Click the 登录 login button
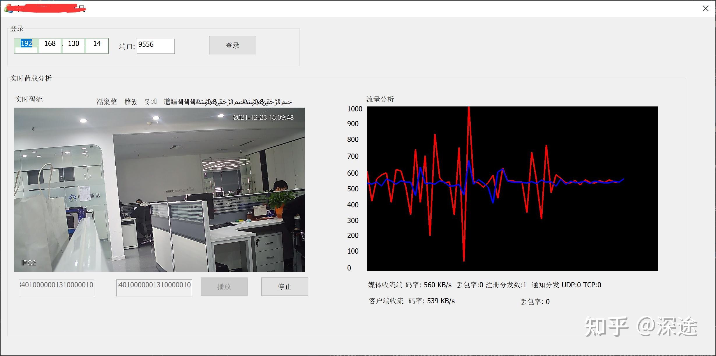The height and width of the screenshot is (356, 716). (x=232, y=45)
